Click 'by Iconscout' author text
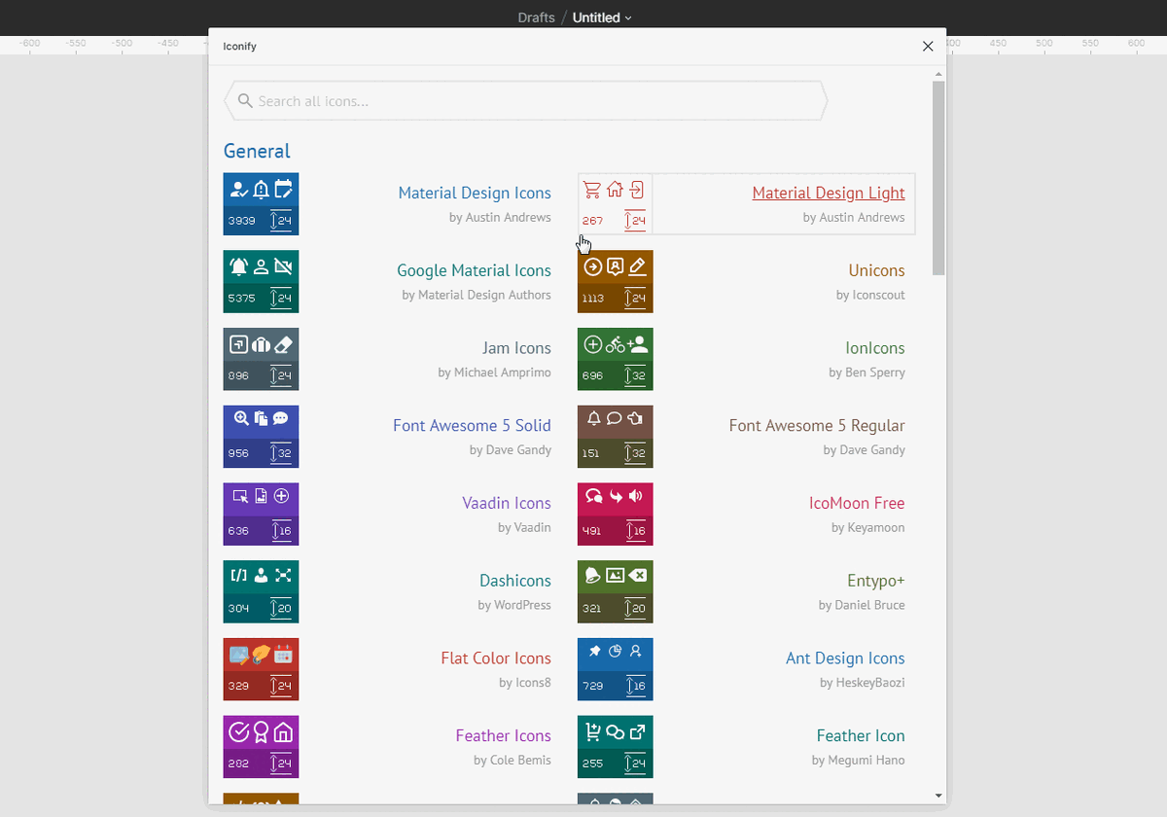 (870, 295)
